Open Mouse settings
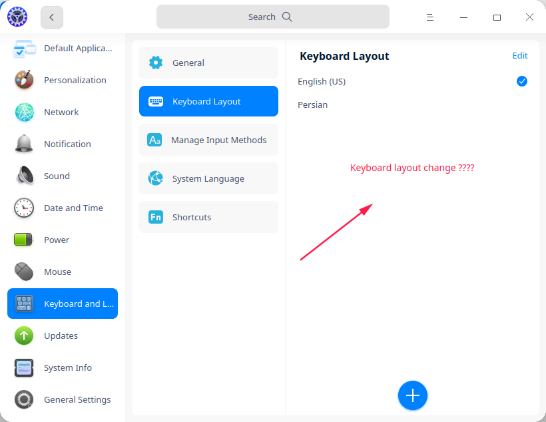546x422 pixels. (x=57, y=272)
